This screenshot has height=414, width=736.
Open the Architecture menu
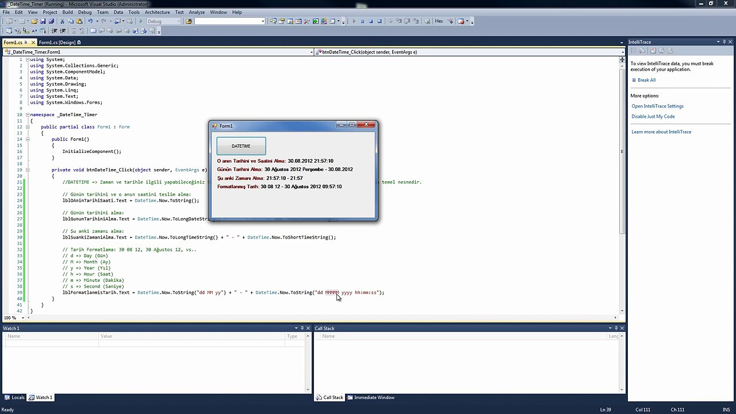(157, 12)
